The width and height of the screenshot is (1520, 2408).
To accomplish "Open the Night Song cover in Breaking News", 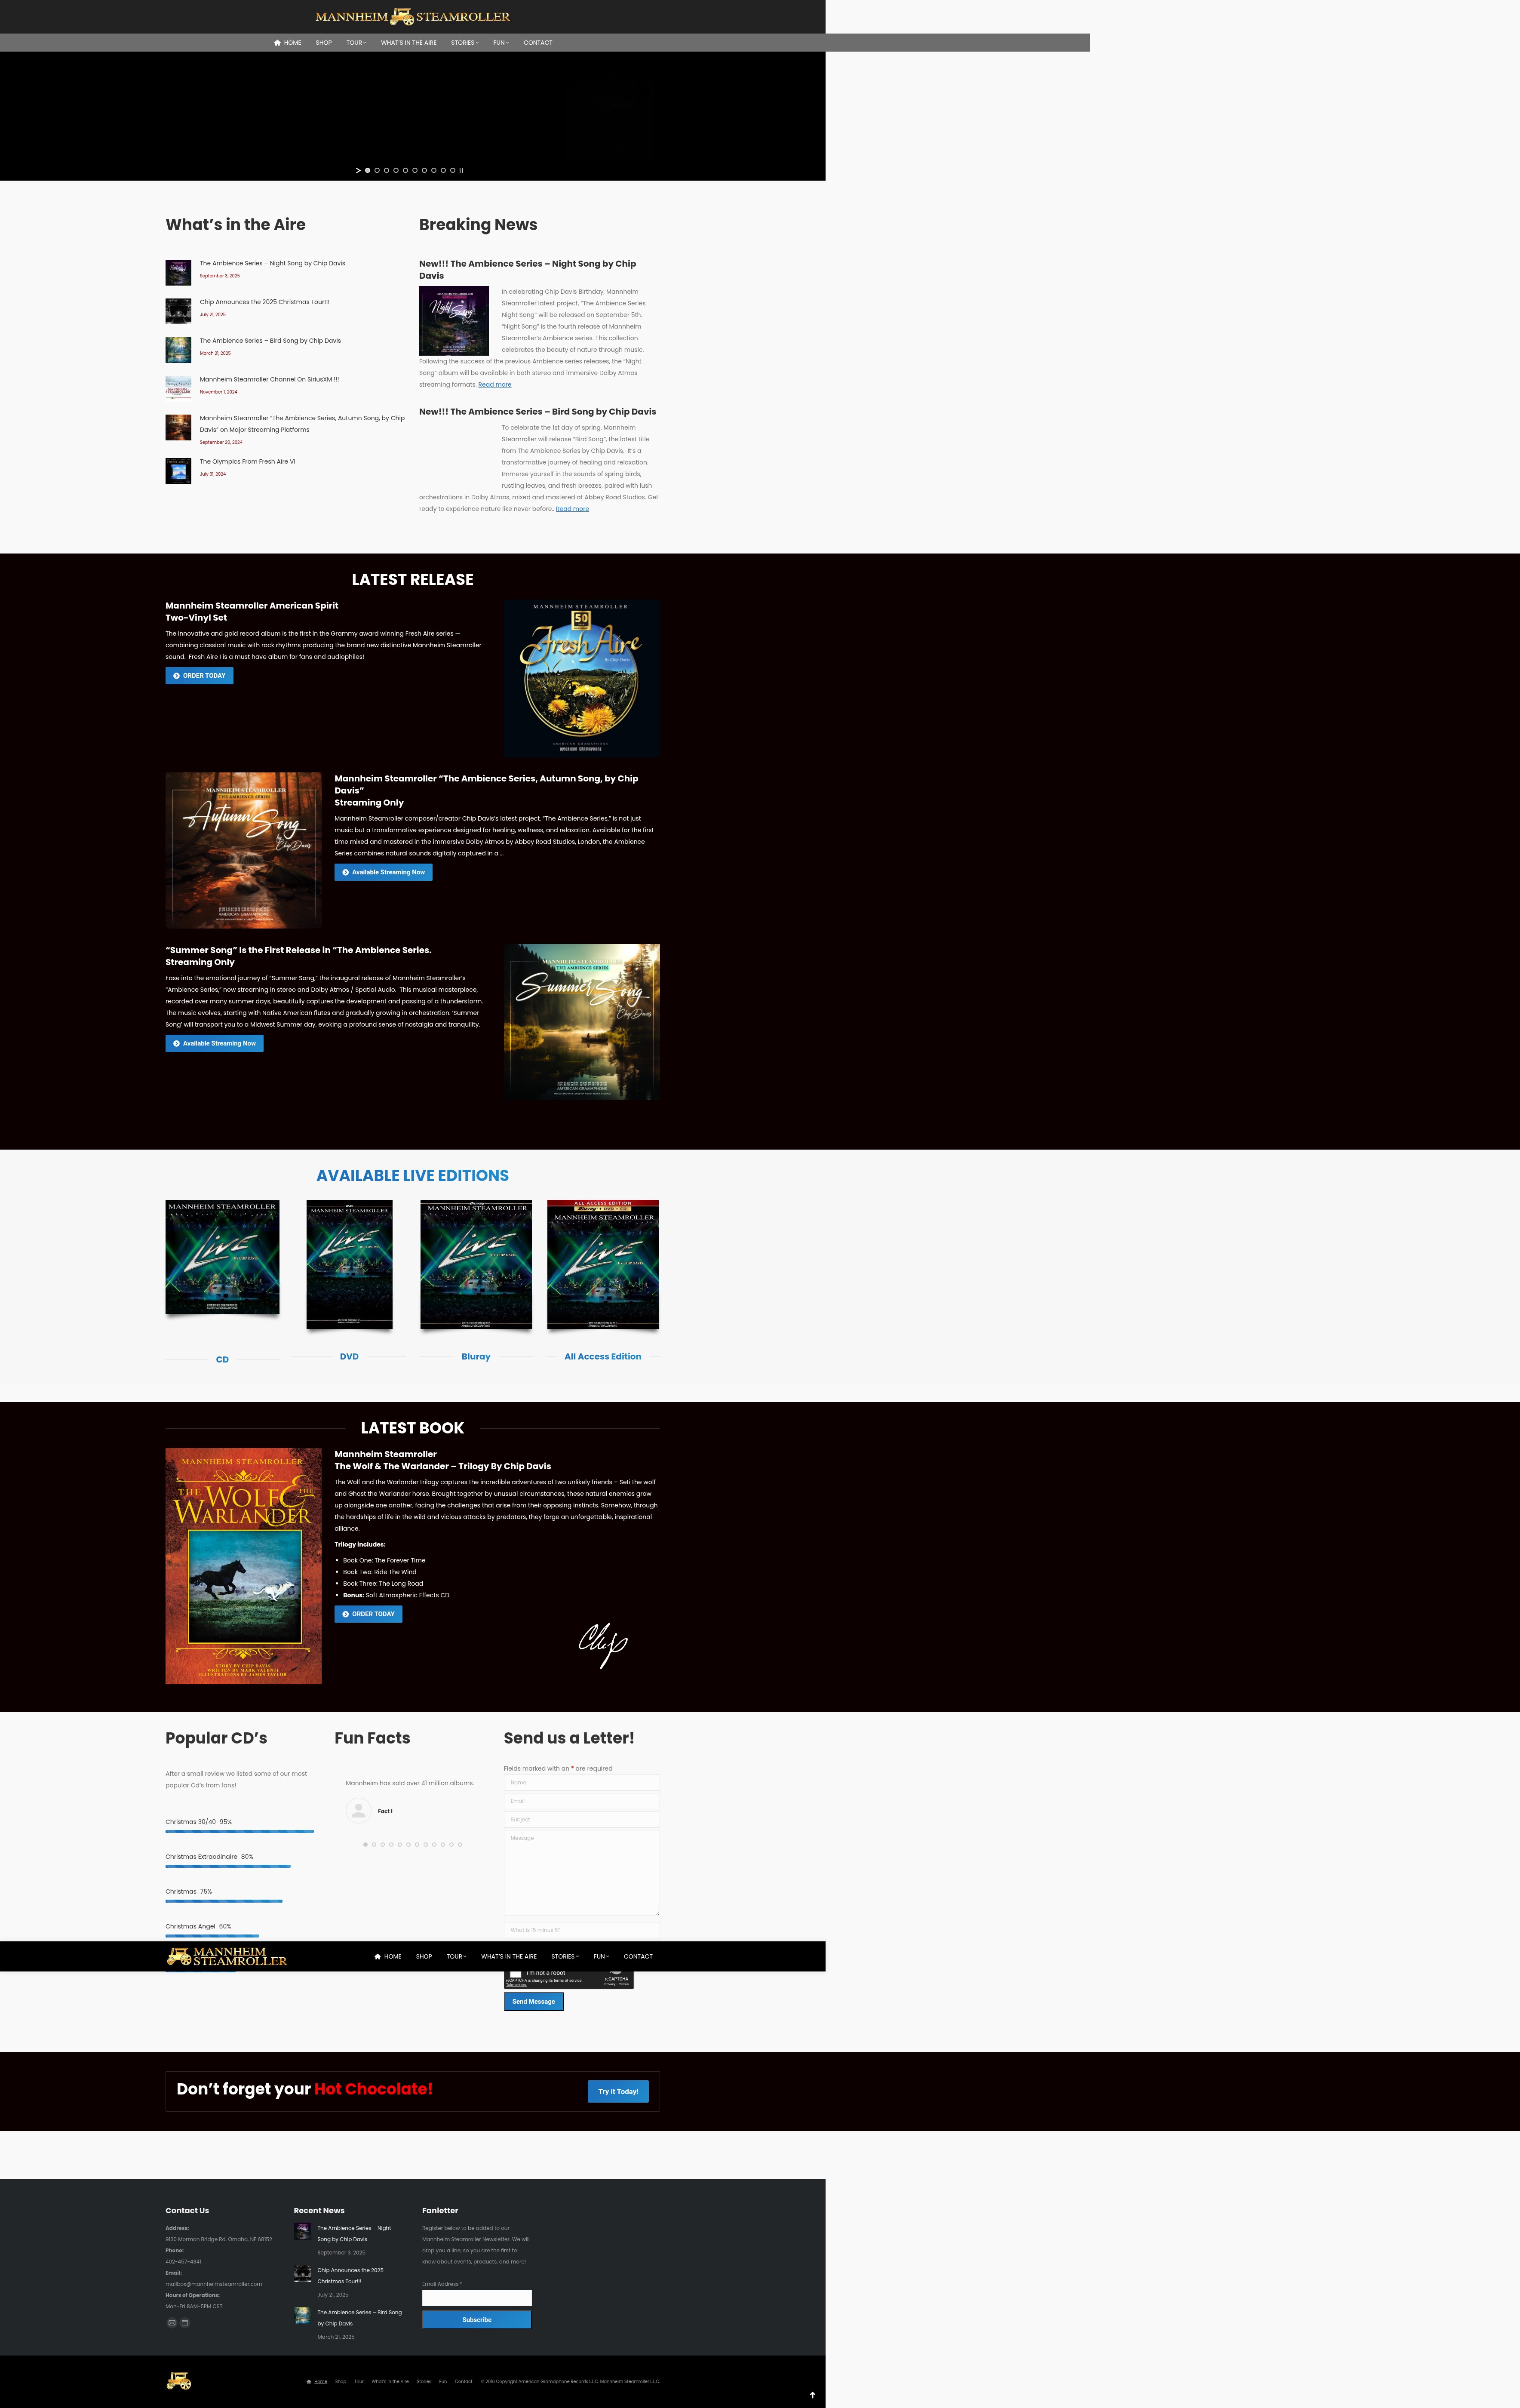I will 454,320.
